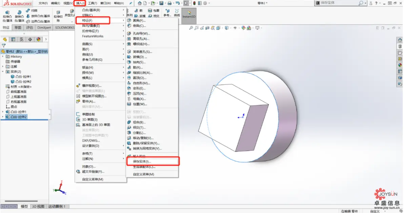Open the 文件(F) menu
The height and width of the screenshot is (213, 404).
click(43, 3)
